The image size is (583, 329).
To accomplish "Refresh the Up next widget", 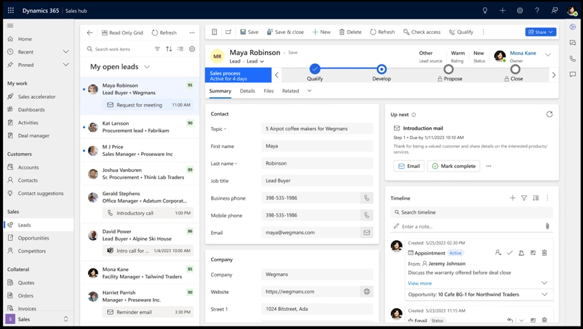I will 549,114.
